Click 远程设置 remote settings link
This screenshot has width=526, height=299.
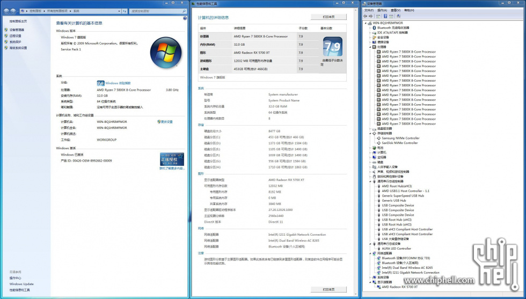click(x=16, y=36)
